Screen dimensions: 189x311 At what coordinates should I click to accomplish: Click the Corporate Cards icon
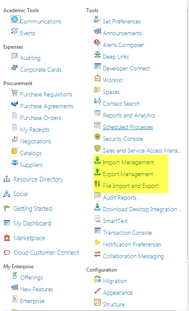point(15,67)
